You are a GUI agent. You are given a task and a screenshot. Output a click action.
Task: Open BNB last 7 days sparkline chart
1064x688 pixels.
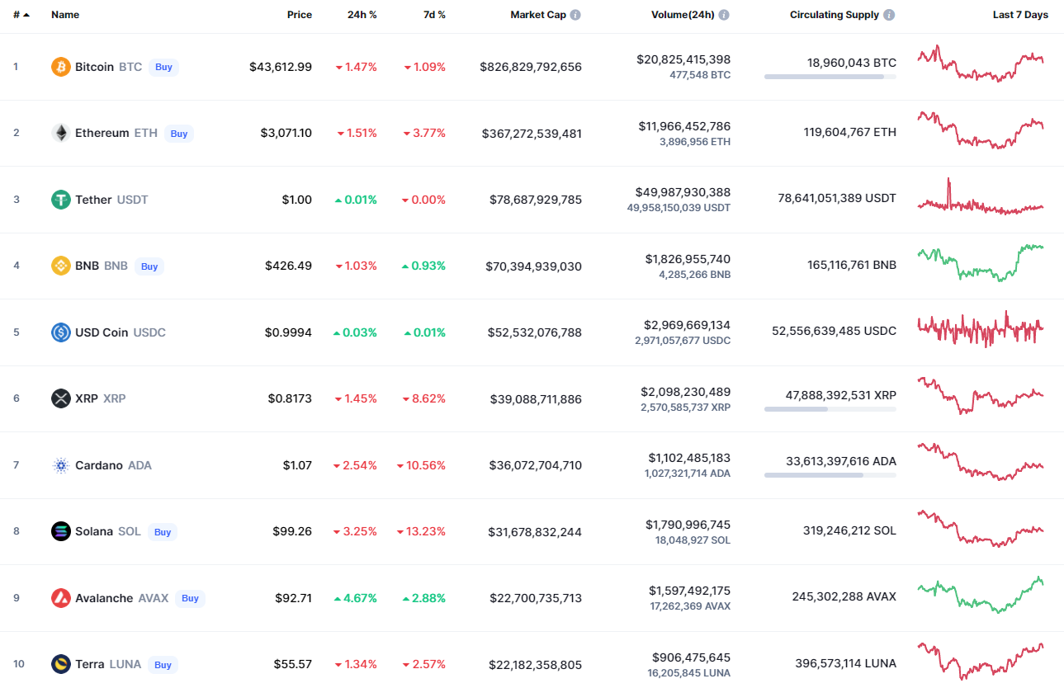[980, 264]
